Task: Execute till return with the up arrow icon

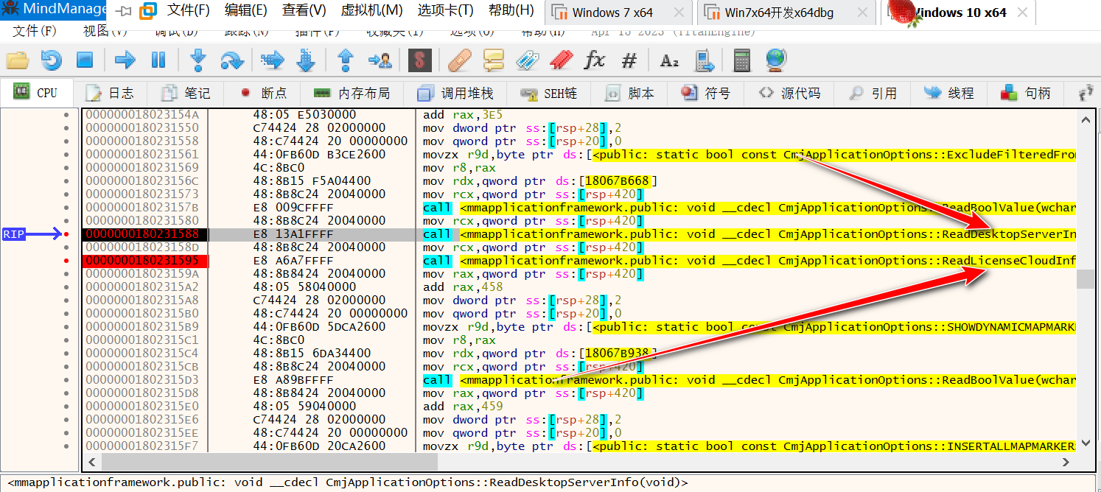Action: click(x=345, y=60)
